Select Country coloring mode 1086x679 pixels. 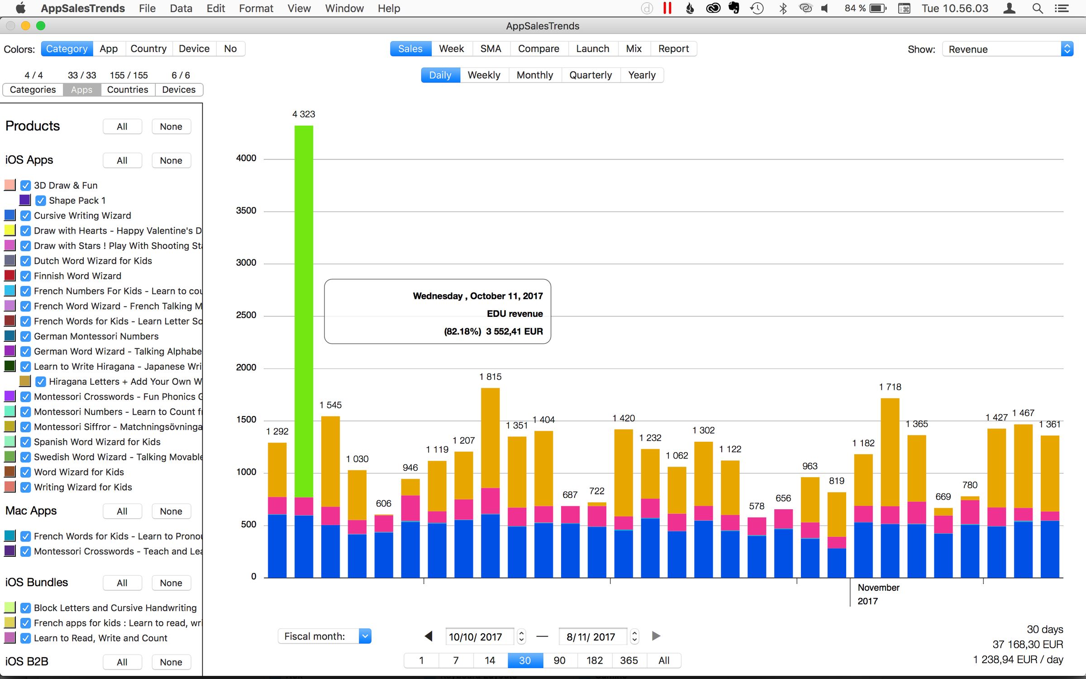(148, 48)
